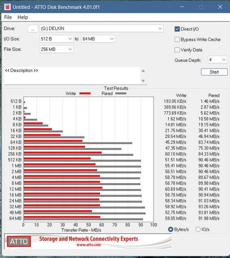Open the File Size dropdown 256 MB
The height and width of the screenshot is (258, 230).
pos(56,49)
